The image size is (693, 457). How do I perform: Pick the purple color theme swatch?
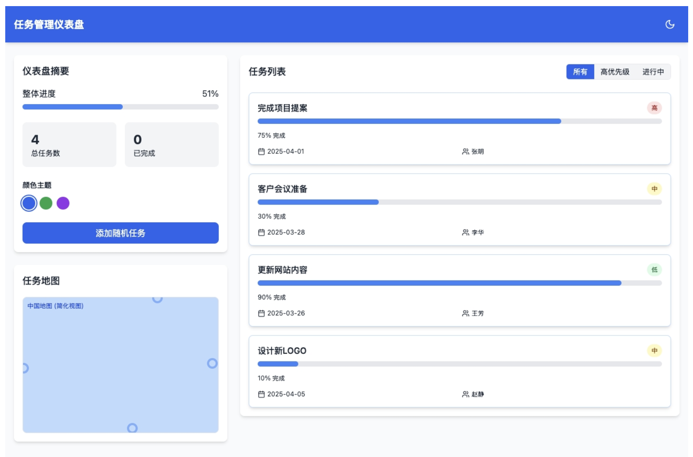[63, 203]
